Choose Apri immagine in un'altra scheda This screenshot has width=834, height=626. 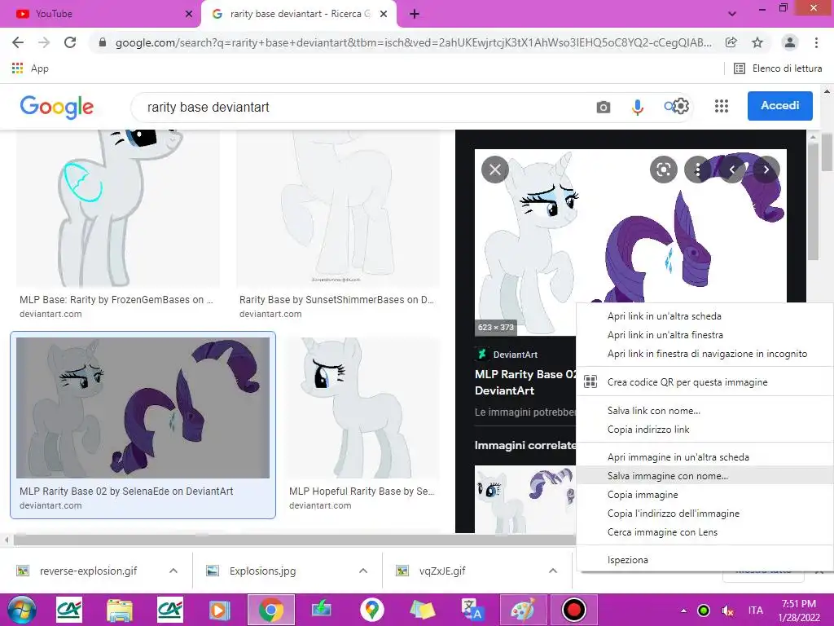click(705, 457)
